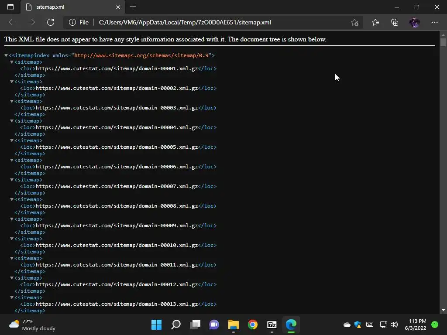Open Windows Security tray icon

(358, 325)
